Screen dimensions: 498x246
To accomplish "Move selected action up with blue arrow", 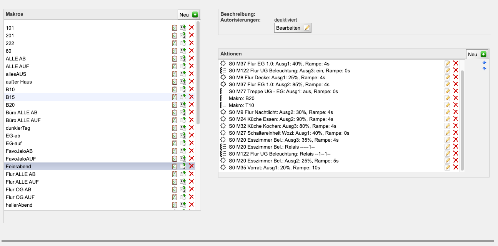I will (x=484, y=63).
